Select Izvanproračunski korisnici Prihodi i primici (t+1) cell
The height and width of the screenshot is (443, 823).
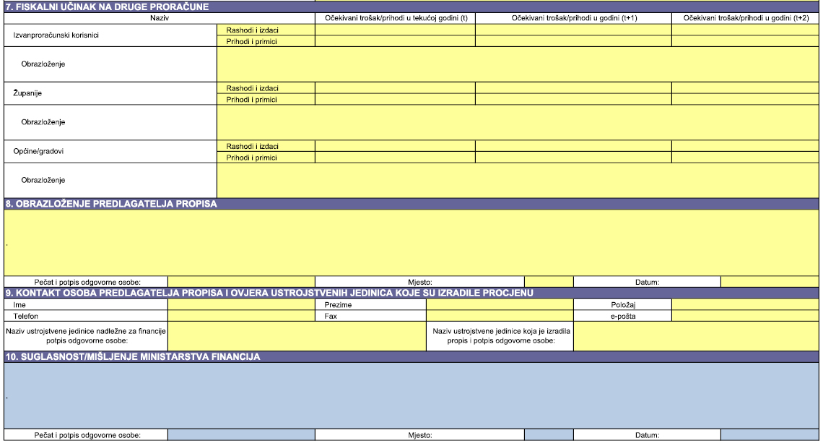[x=573, y=41]
